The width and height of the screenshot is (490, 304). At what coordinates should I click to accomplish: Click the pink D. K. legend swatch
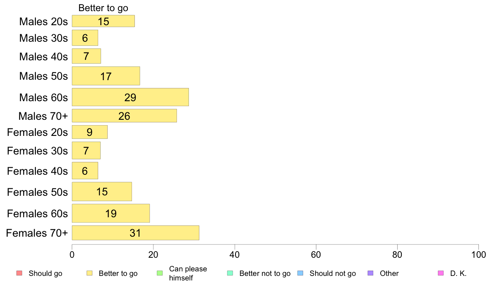[441, 273]
